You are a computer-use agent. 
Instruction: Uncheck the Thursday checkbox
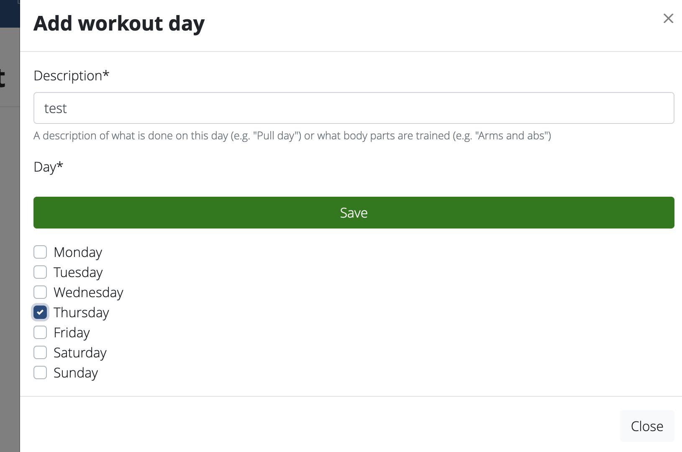[x=40, y=312]
